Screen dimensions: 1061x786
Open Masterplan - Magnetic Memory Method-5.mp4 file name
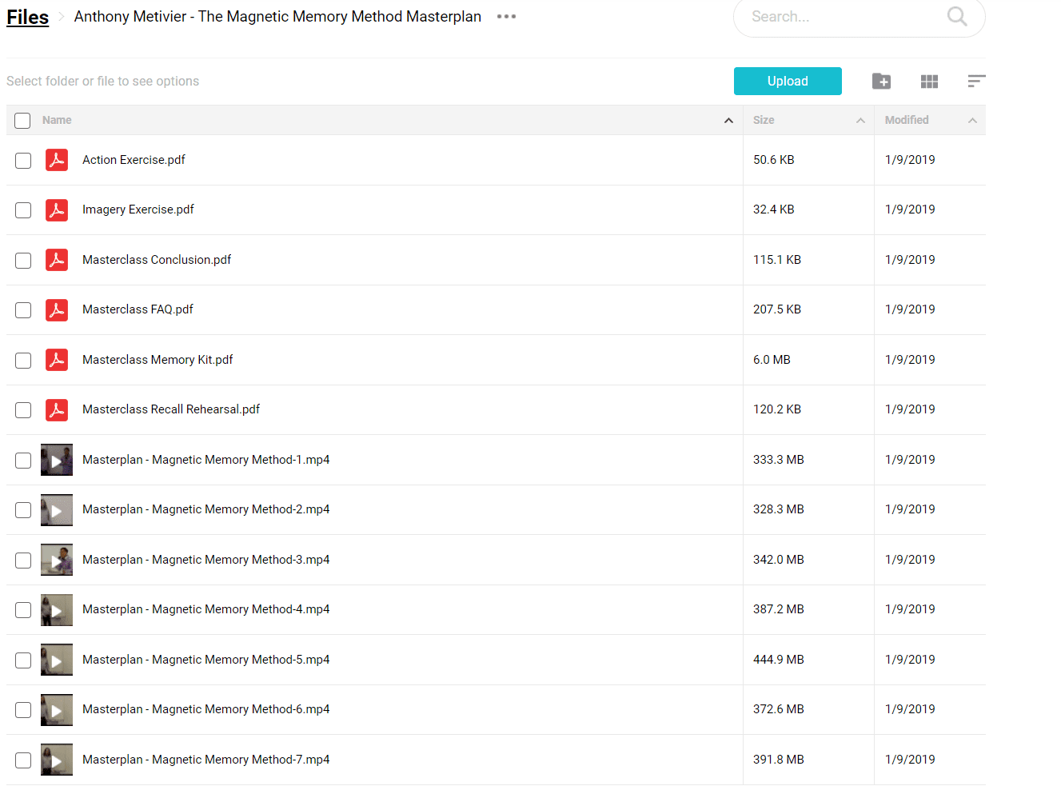point(206,660)
